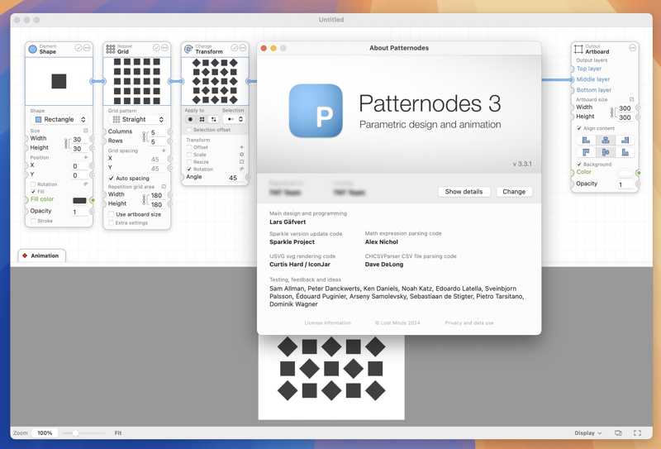661x449 pixels.
Task: Click the Shape Width input field showing 30
Action: pos(79,139)
